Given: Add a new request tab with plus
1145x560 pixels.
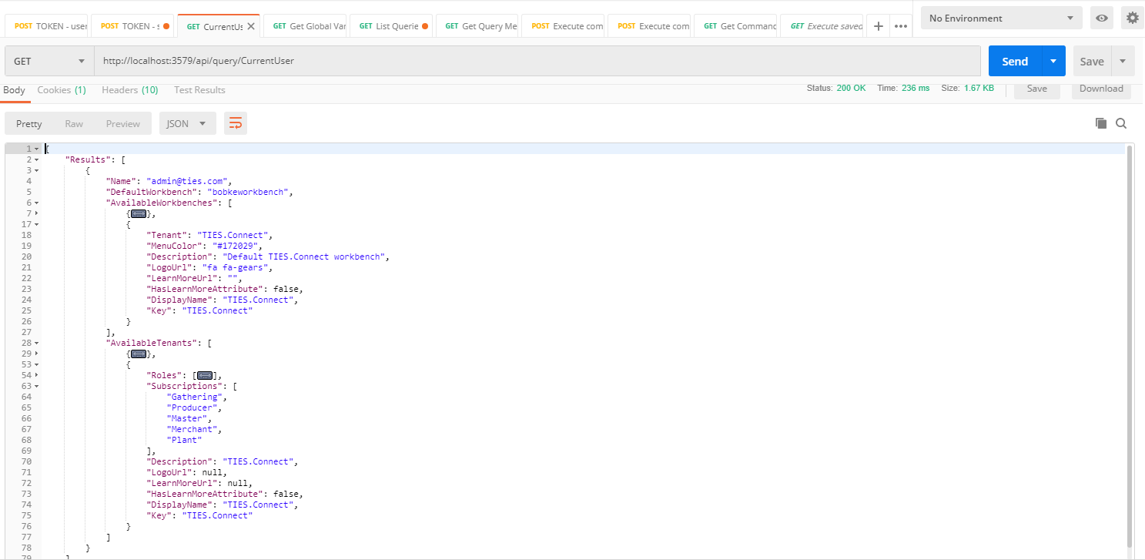Looking at the screenshot, I should pyautogui.click(x=878, y=26).
